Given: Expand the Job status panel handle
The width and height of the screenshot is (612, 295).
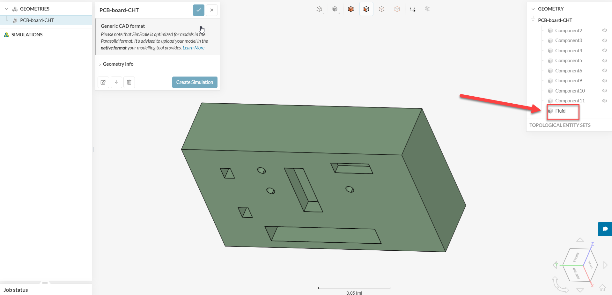Looking at the screenshot, I should pyautogui.click(x=45, y=283).
